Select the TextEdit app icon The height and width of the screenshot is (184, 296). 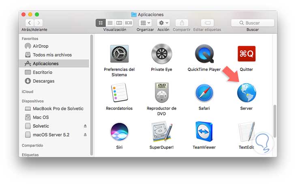[247, 132]
